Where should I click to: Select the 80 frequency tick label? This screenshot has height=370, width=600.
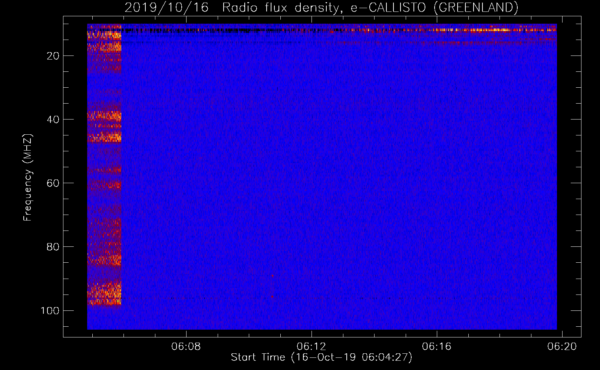53,247
